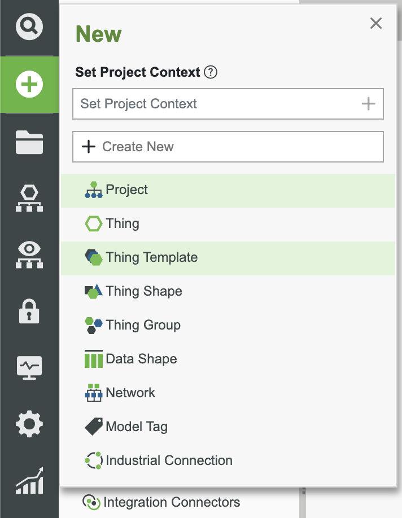This screenshot has height=518, width=402.
Task: Click the Set Project Context input field
Action: (198, 104)
